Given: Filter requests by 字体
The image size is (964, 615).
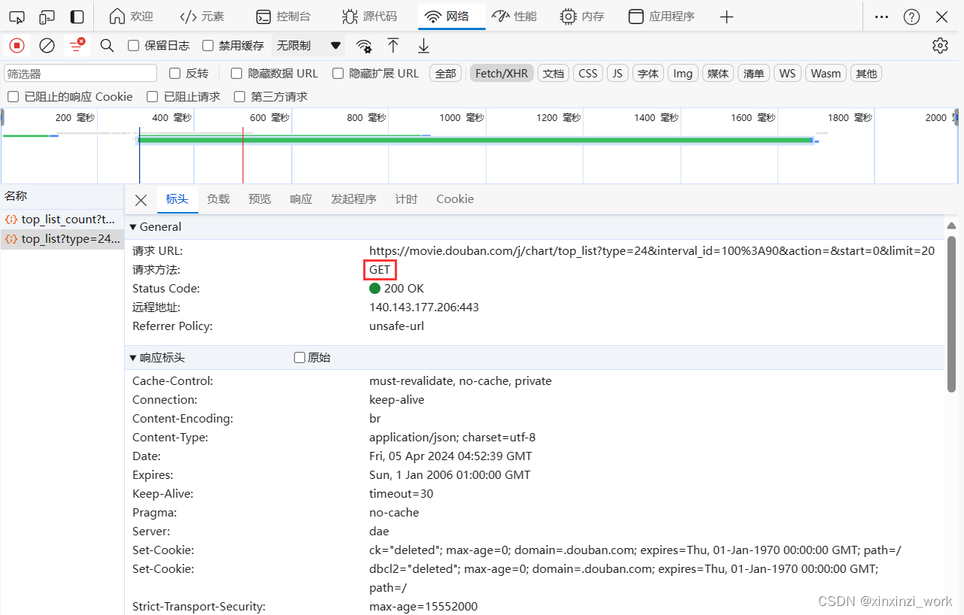Looking at the screenshot, I should coord(648,73).
